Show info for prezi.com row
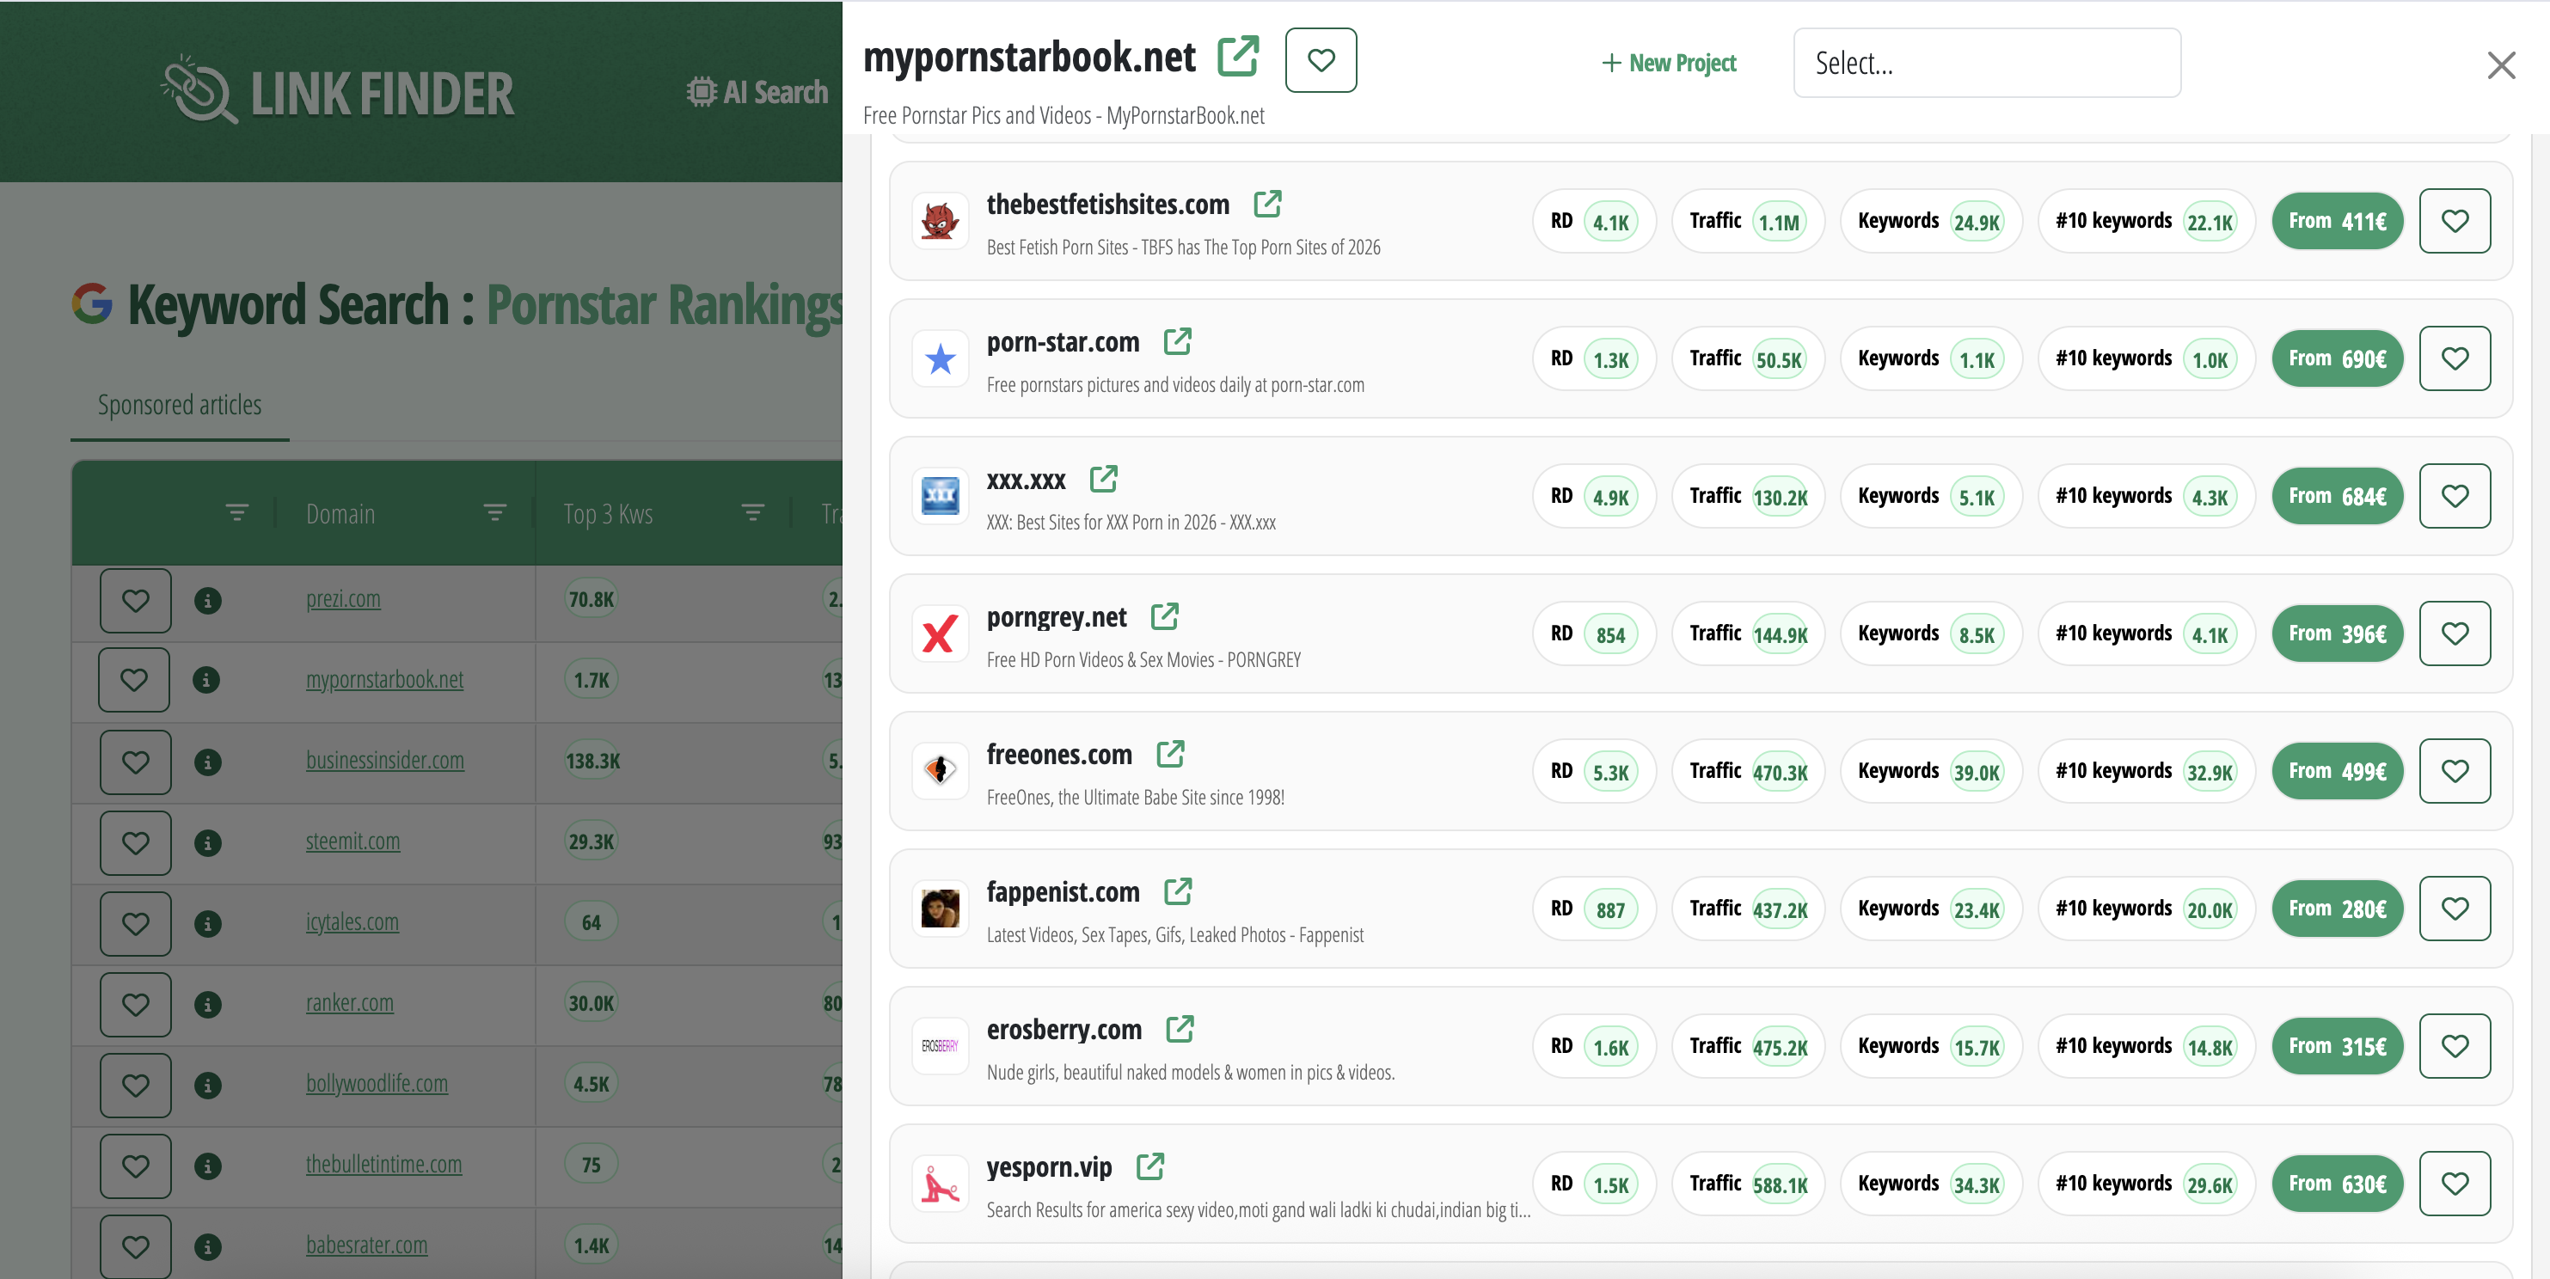Image resolution: width=2550 pixels, height=1279 pixels. pos(207,600)
